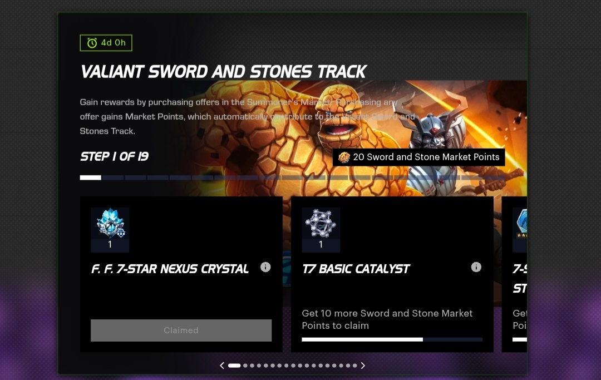Select the third pagination dot
The image size is (601, 380).
[252, 366]
